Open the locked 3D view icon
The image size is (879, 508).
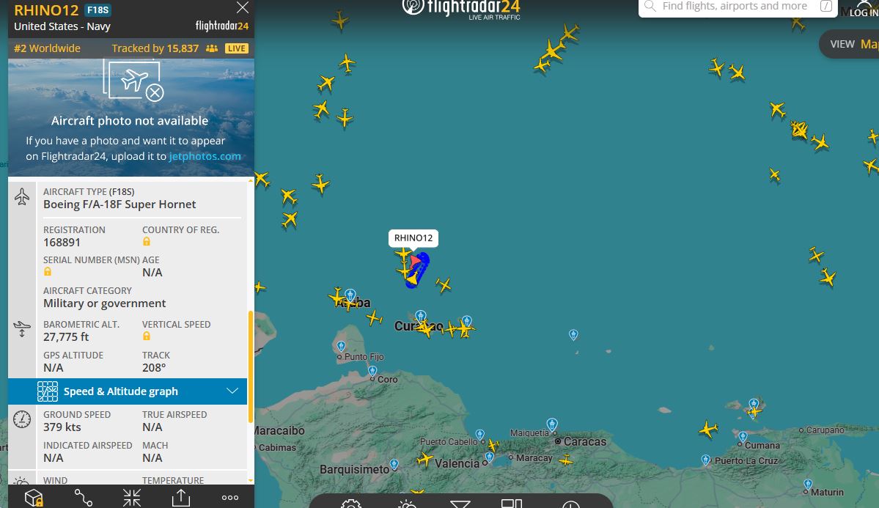coord(34,497)
